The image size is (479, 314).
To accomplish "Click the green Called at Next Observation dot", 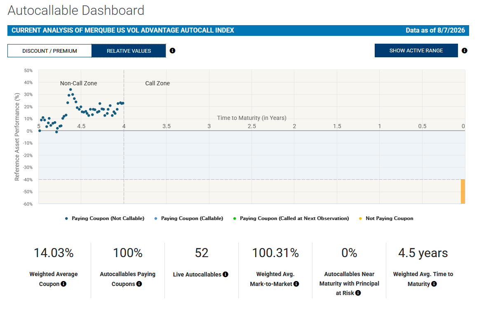I will 235,219.
